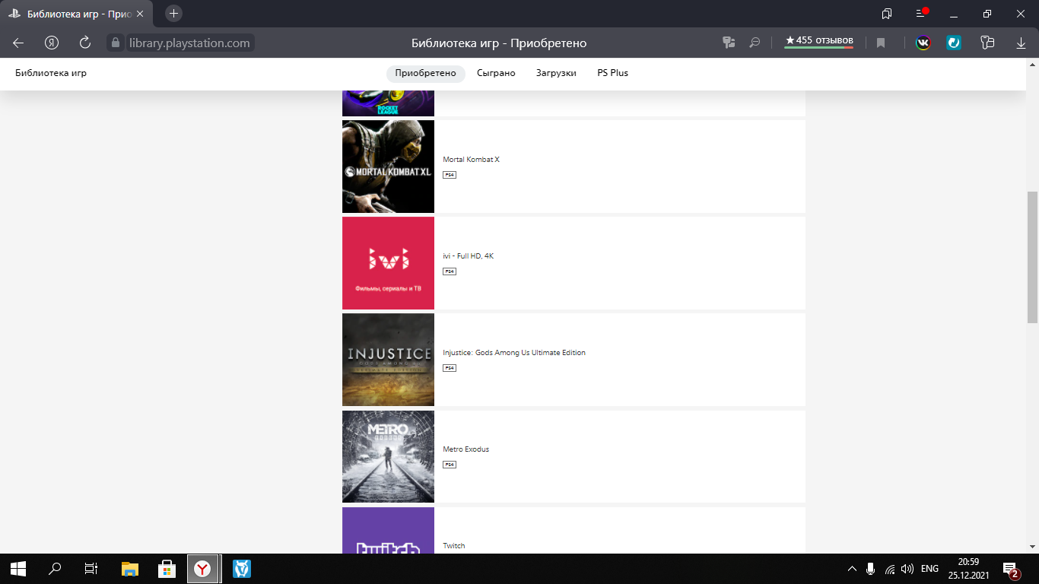The width and height of the screenshot is (1039, 584).
Task: Close the Библиотека игр browser tab
Action: [x=139, y=14]
